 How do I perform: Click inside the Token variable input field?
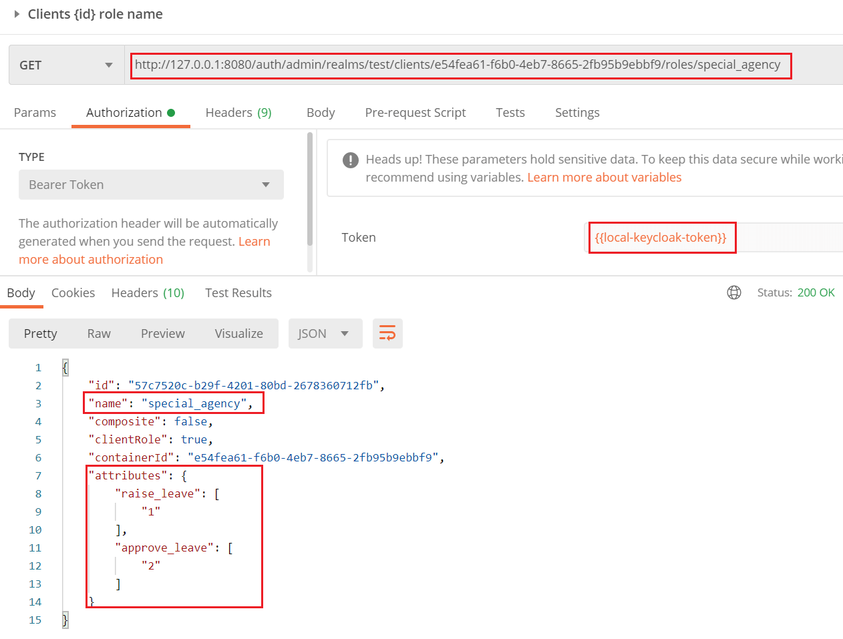[661, 237]
